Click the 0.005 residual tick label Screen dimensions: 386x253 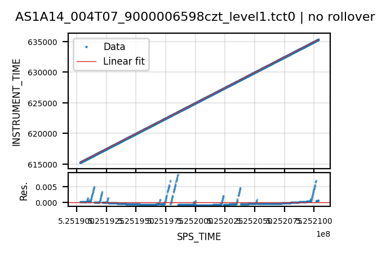click(46, 187)
